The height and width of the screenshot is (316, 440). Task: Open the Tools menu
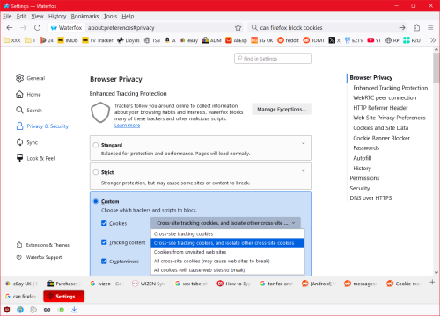110,16
